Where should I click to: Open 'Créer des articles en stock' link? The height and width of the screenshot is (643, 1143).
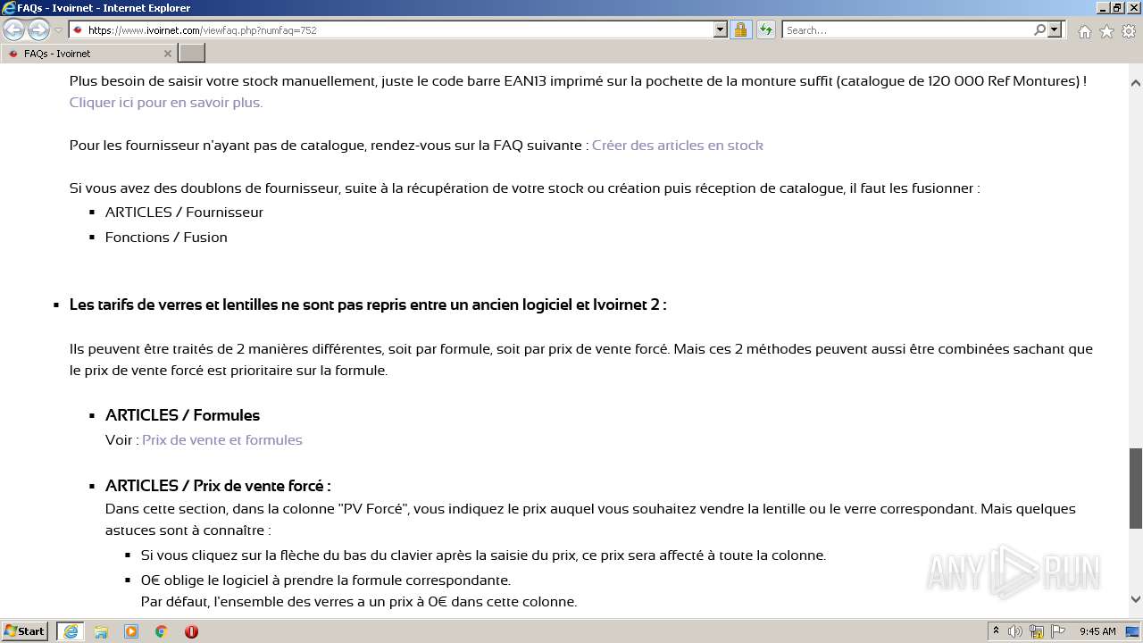(x=678, y=145)
